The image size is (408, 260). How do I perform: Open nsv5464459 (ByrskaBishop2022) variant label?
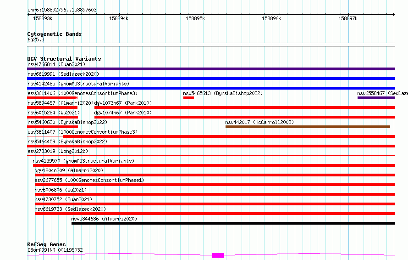pyautogui.click(x=67, y=141)
